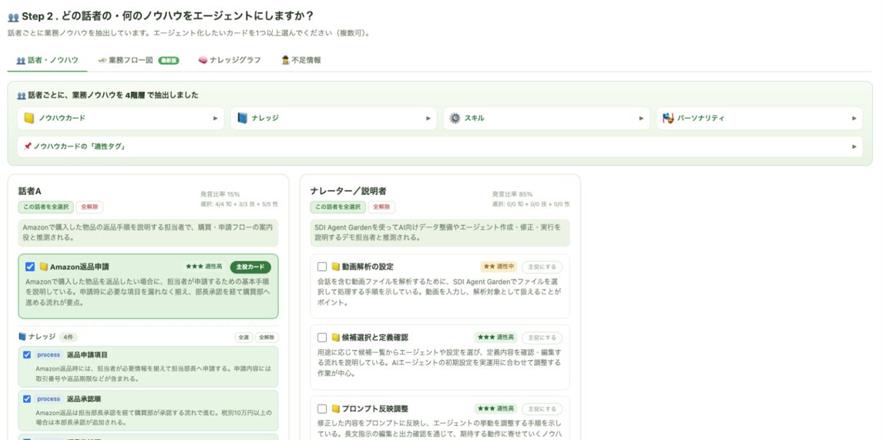Expand the ノウハウカードの適性タグ row
Screen dimensions: 883x440
[440, 146]
